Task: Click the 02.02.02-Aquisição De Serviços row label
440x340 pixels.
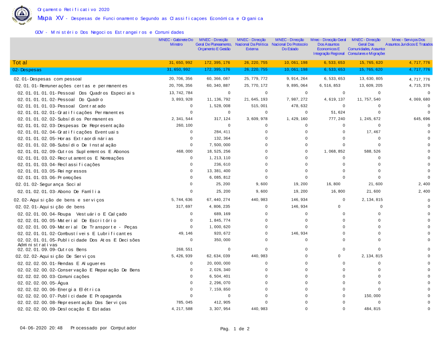Action: [55, 256]
